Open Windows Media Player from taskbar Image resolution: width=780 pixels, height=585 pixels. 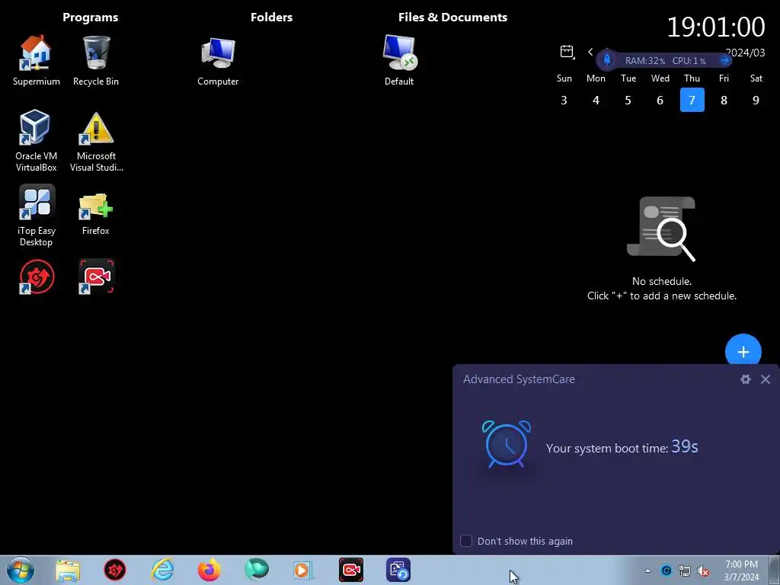point(303,570)
